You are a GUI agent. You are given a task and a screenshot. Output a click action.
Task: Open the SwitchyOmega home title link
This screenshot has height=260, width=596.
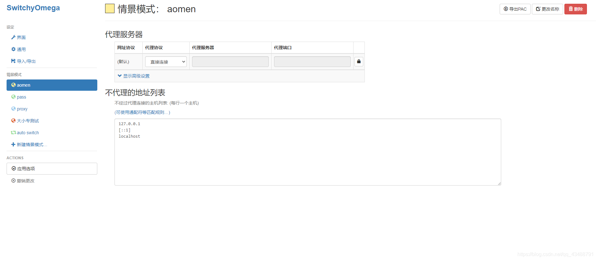(x=33, y=8)
